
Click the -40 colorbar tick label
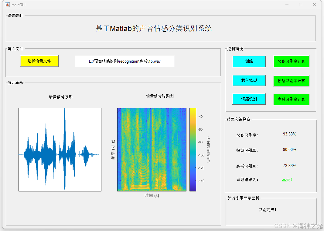tap(200, 117)
